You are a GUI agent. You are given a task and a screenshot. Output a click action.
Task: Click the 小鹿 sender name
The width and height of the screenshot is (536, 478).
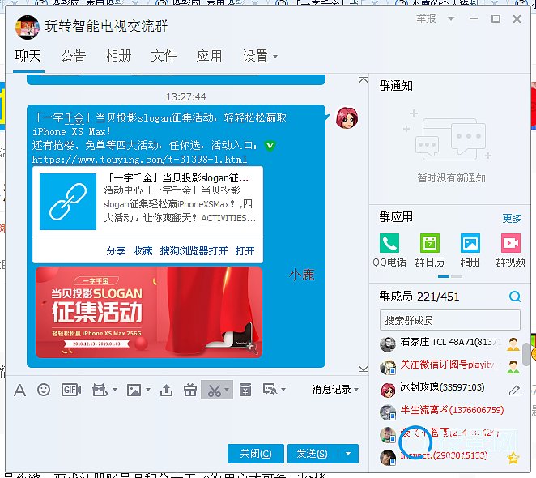tap(301, 275)
